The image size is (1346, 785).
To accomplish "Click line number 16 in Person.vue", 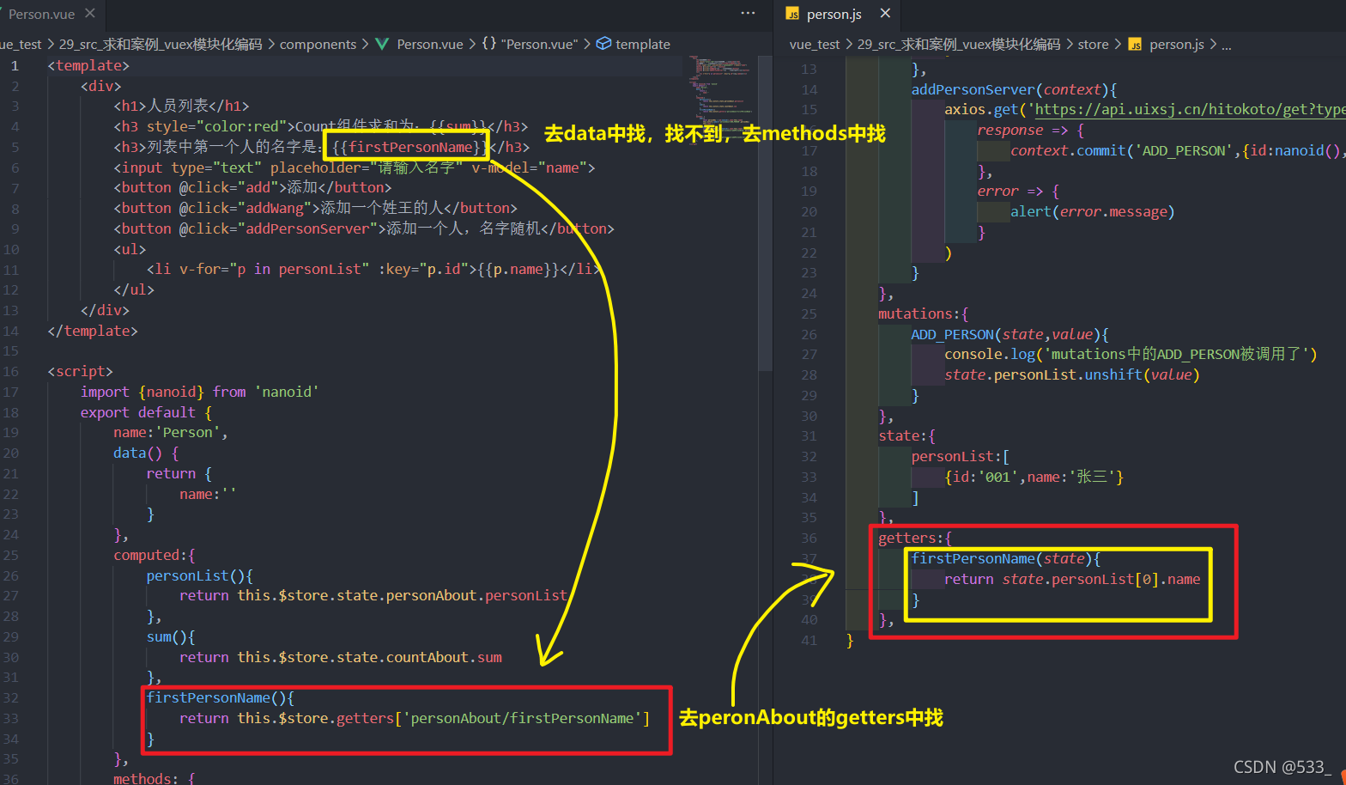I will [10, 371].
